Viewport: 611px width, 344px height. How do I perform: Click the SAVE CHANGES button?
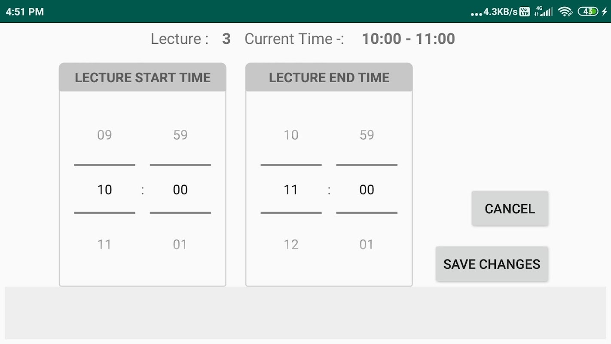[x=492, y=264]
